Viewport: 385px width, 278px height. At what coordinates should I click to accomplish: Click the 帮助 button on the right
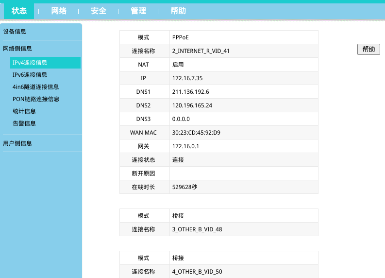coord(368,49)
